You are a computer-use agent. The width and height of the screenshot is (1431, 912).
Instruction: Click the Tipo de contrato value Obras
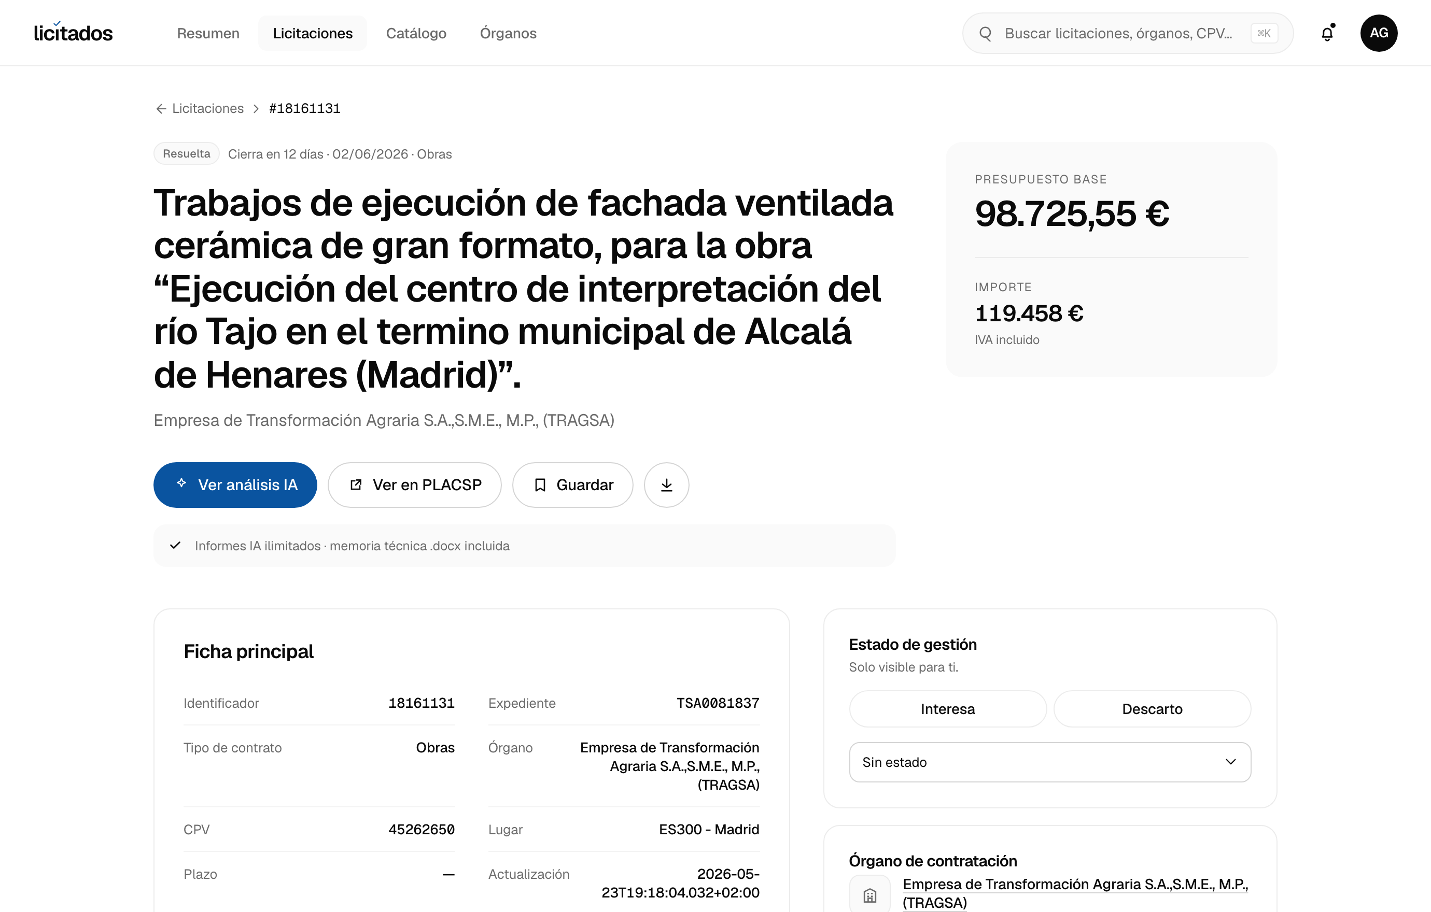[435, 748]
